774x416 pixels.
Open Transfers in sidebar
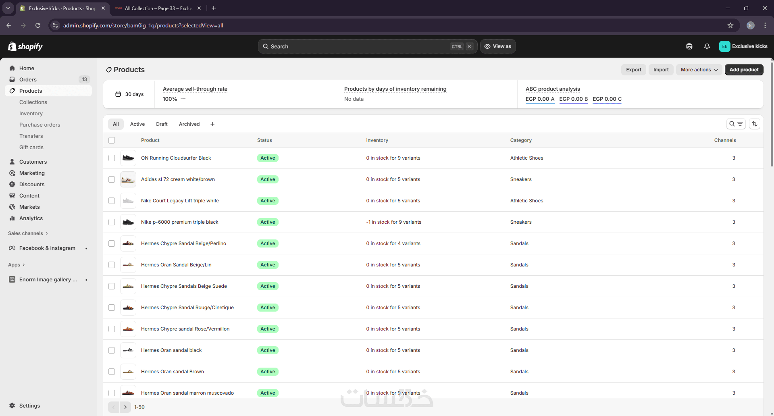click(31, 136)
